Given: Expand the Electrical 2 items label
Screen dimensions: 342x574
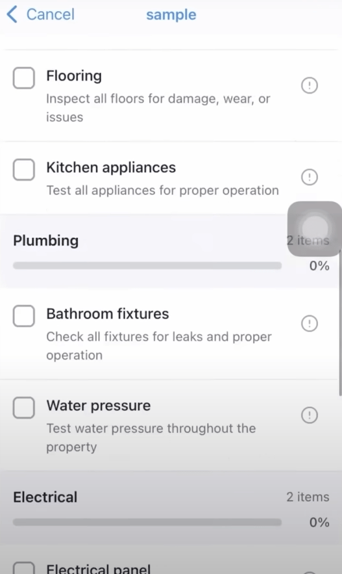Looking at the screenshot, I should (x=308, y=497).
